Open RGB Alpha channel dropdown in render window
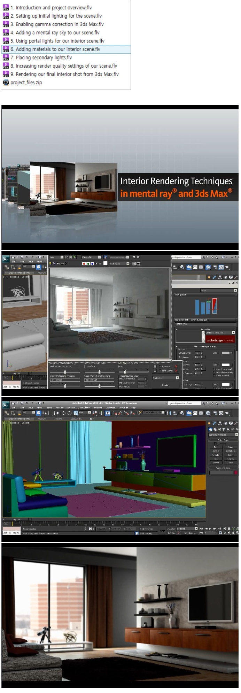This screenshot has height=693, width=241. pos(119,264)
